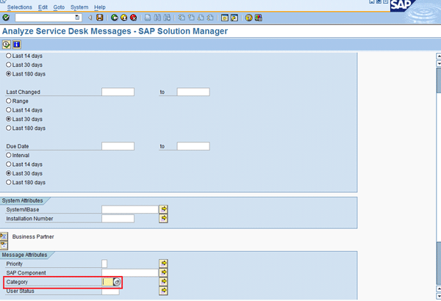Viewport: 441px width, 301px height.
Task: Open the Customize Local Layout icon
Action: tap(259, 18)
